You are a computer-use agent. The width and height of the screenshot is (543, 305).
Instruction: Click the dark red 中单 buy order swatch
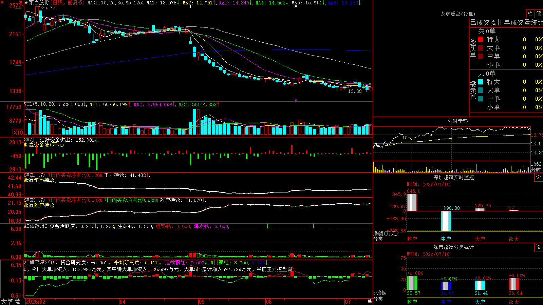point(481,56)
